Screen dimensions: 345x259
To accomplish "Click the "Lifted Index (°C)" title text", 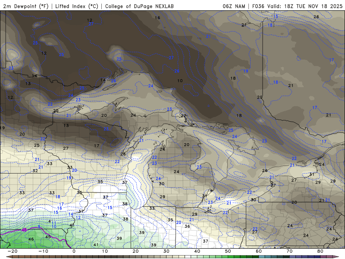I will (77, 6).
